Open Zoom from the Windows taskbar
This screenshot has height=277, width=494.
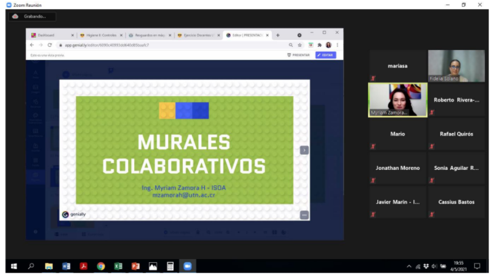coord(188,267)
